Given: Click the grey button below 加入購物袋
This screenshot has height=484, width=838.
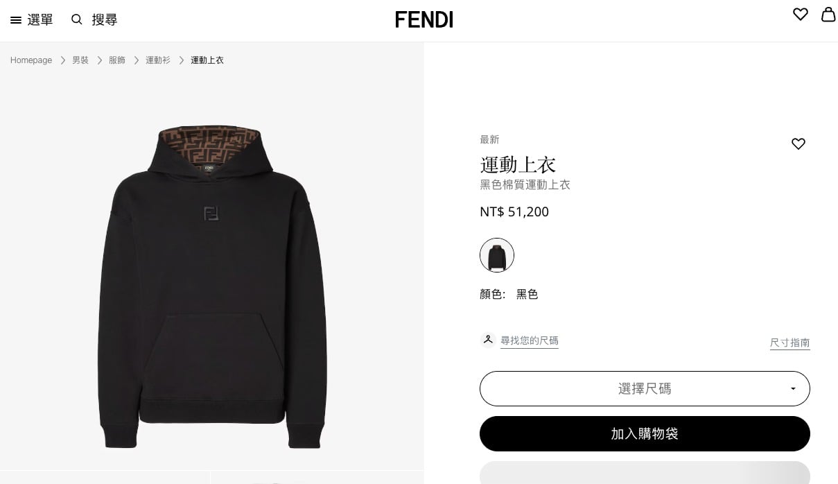Looking at the screenshot, I should pos(645,473).
